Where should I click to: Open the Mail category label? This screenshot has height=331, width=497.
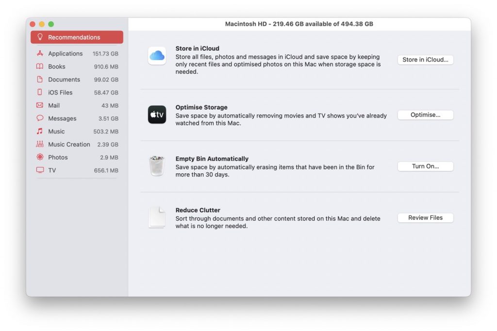pyautogui.click(x=54, y=106)
